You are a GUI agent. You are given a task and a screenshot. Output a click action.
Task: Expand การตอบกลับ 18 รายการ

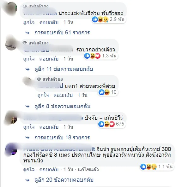click(x=62, y=137)
